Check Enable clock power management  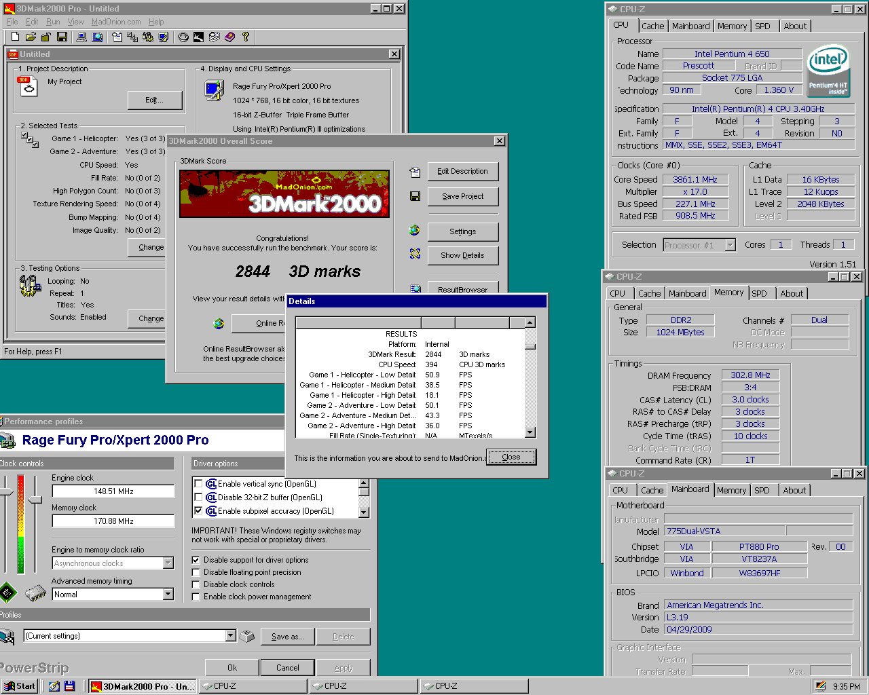(x=196, y=597)
